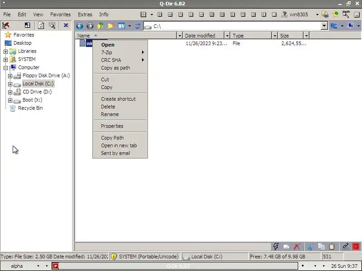This screenshot has width=362, height=271.
Task: Choose Rename in the context menu
Action: coord(120,114)
